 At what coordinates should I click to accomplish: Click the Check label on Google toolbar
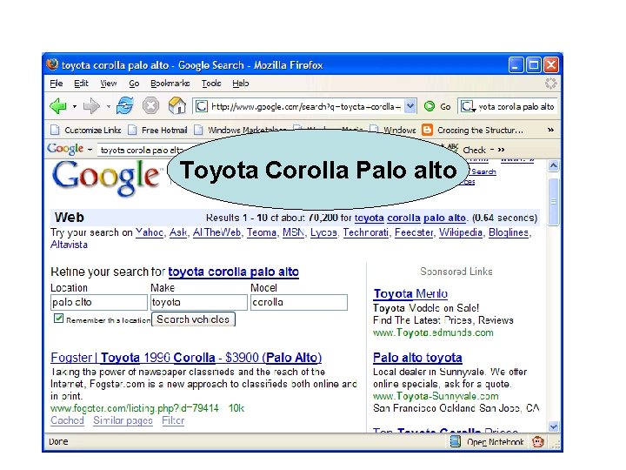475,150
